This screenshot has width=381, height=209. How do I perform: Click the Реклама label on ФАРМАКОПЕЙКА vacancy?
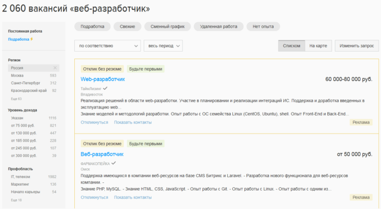(x=361, y=198)
